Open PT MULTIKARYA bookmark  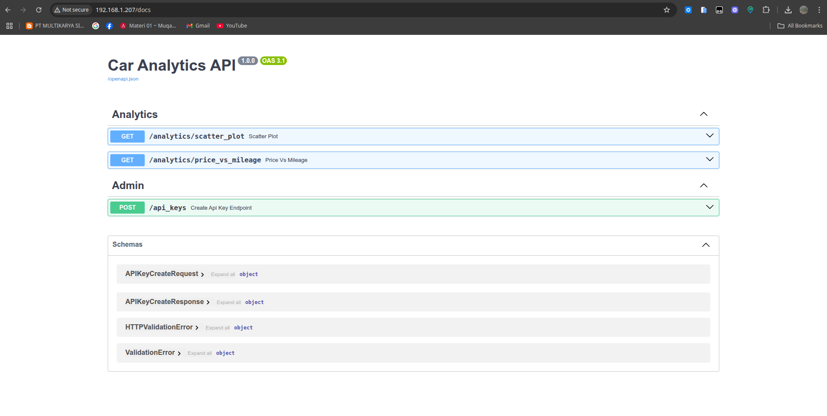55,26
